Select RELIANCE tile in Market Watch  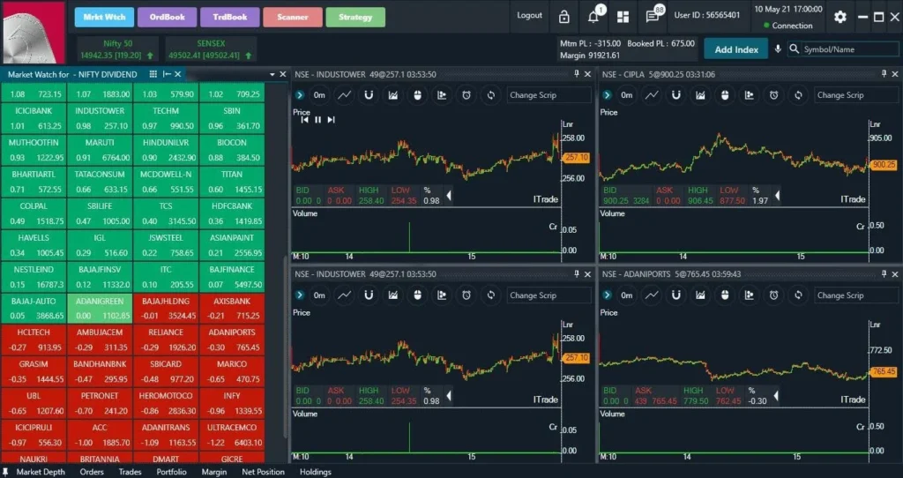click(166, 340)
